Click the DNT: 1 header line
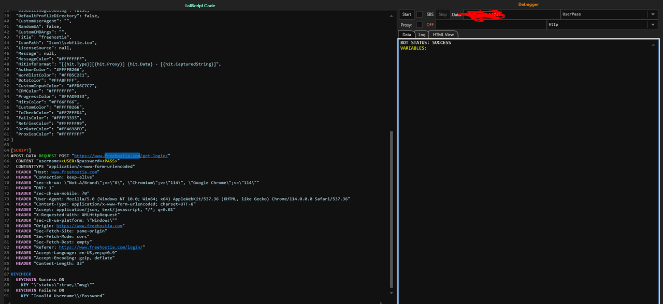The image size is (663, 304). pos(35,188)
